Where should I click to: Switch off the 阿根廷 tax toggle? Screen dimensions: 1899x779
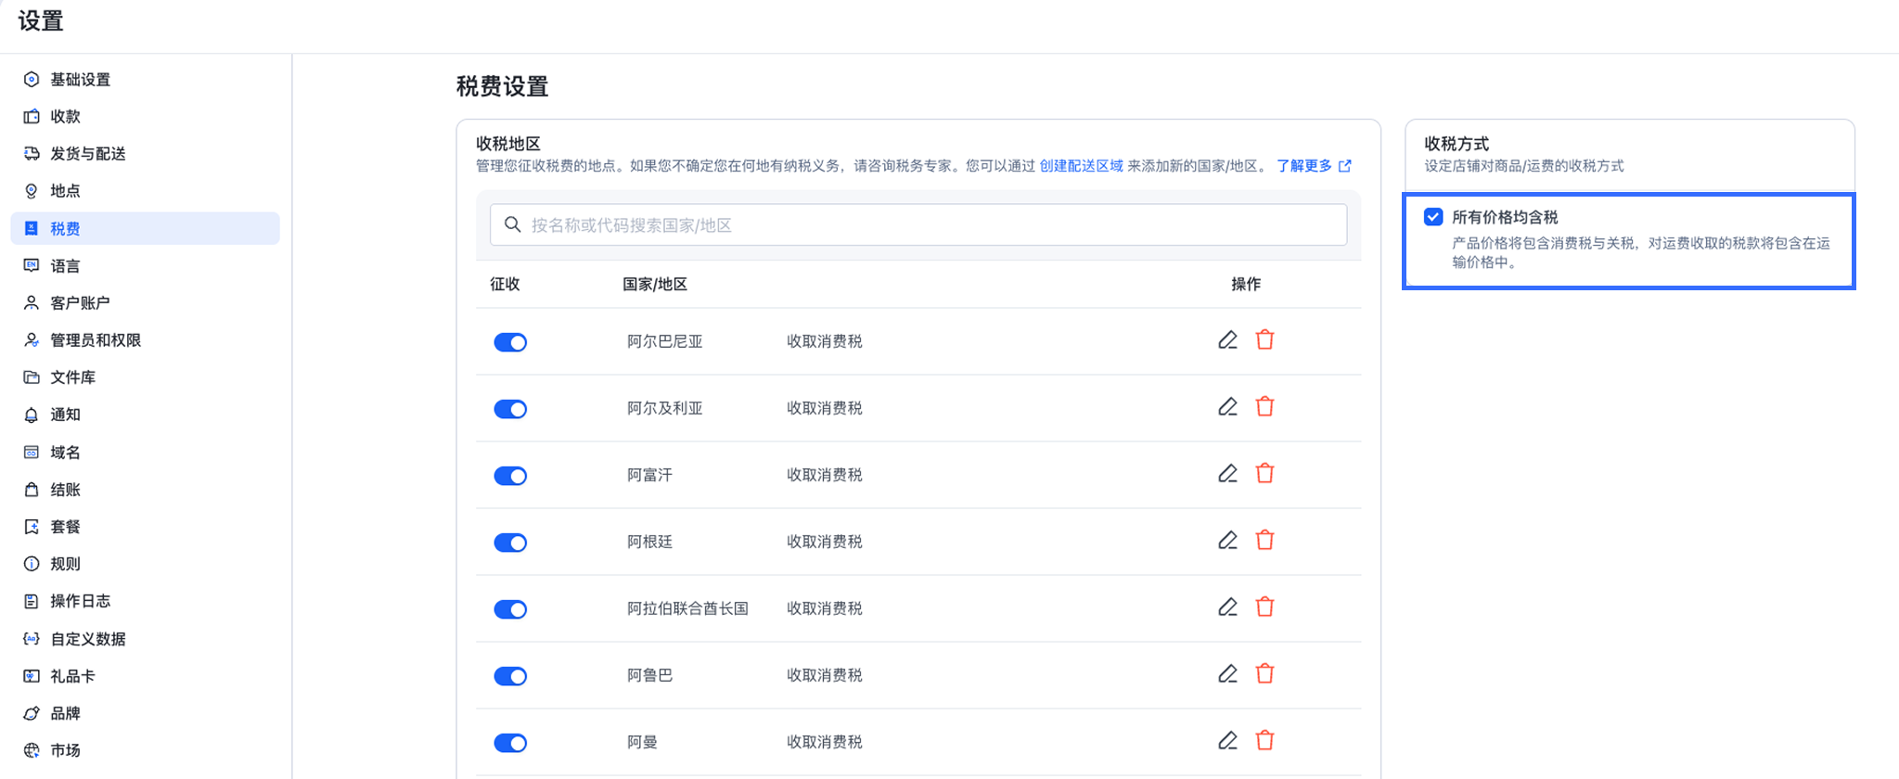point(510,543)
